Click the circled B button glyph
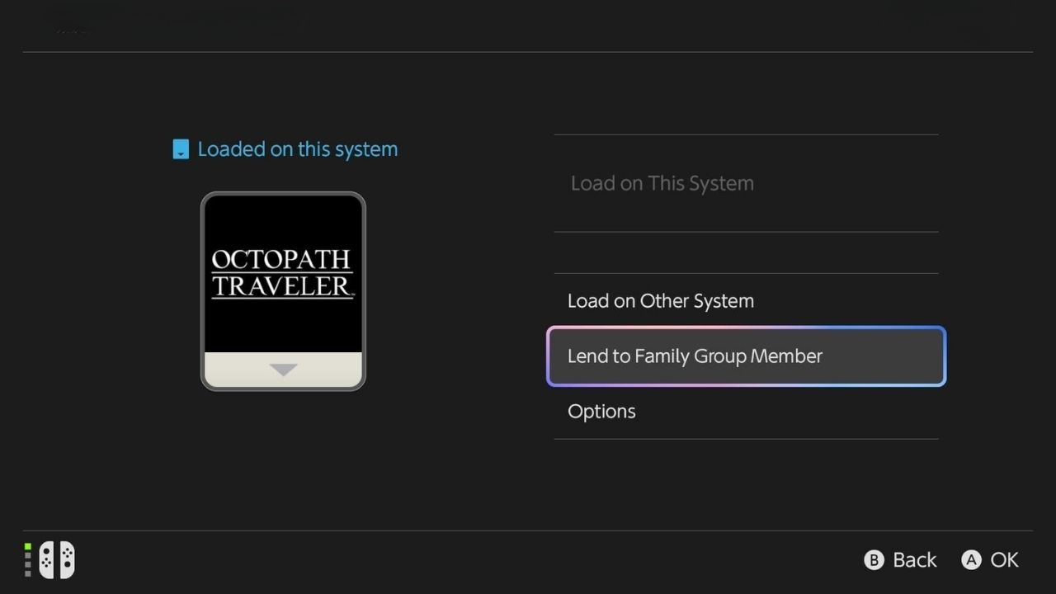The image size is (1056, 594). [x=874, y=559]
